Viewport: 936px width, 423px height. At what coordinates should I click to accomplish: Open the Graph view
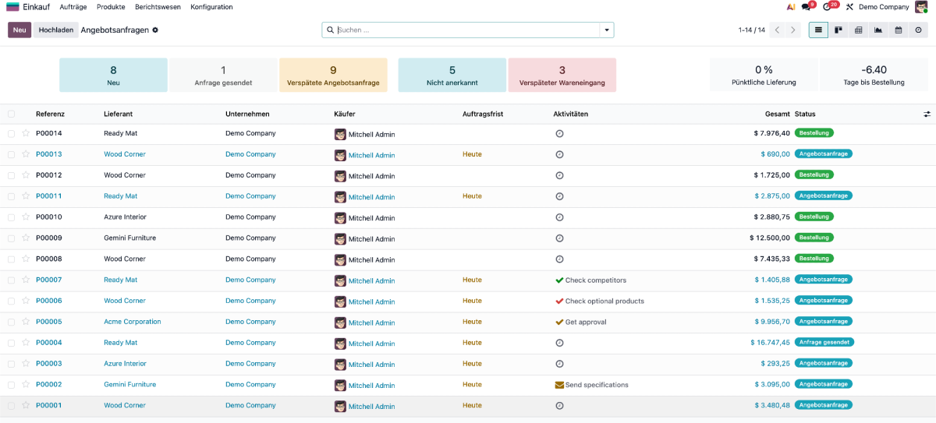878,30
